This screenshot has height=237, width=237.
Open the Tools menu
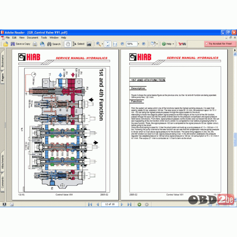tap(44, 37)
